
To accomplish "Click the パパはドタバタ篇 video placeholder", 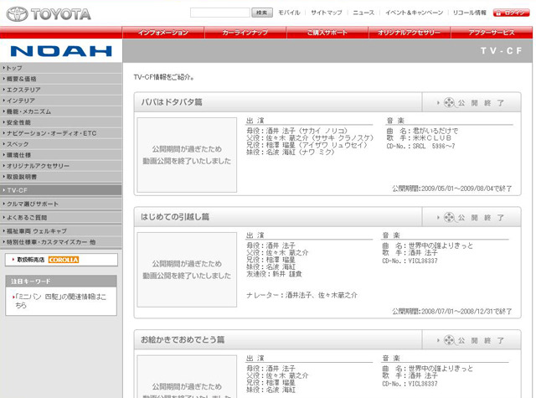I will tap(187, 155).
